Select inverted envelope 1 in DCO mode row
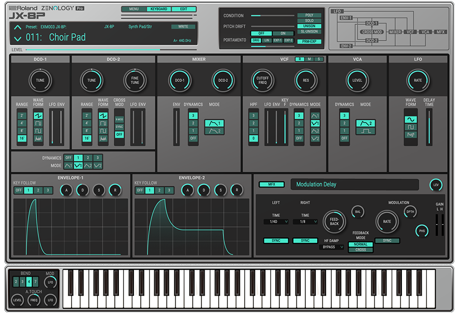Screen dimensions: 457x315 [78, 166]
